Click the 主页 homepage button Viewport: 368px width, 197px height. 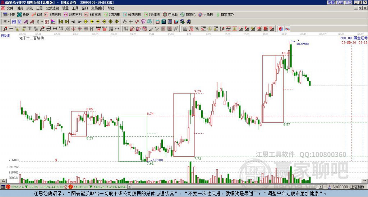(349, 3)
